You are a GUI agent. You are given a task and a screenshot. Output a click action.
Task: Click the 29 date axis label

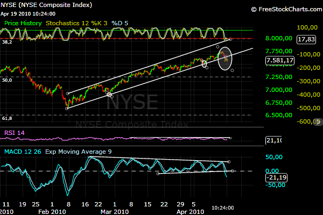(180, 204)
